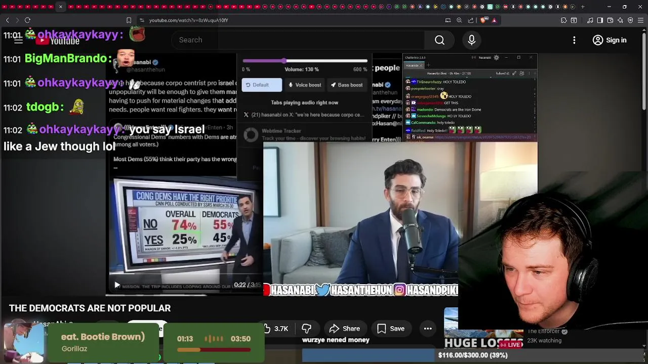Focus the YouTube Search field
Viewport: 648px width, 364px height.
coord(299,40)
